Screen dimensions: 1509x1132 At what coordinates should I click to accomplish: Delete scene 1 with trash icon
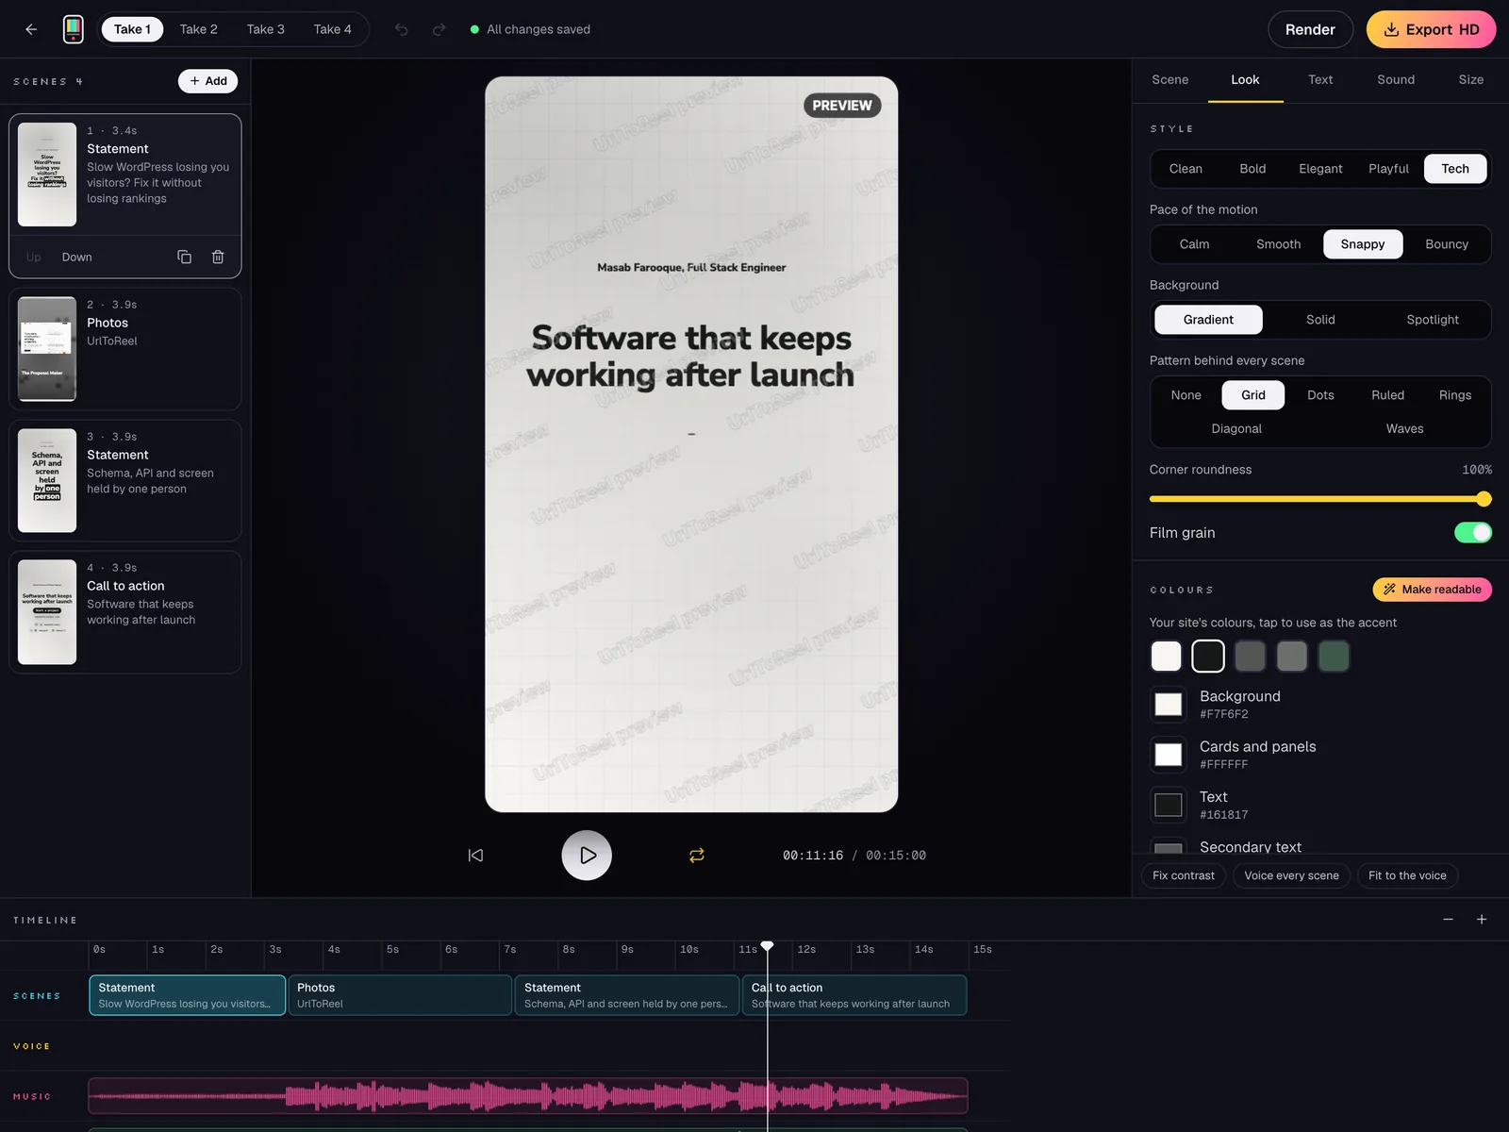(x=218, y=257)
